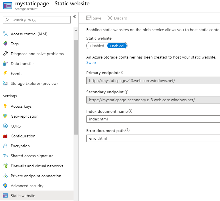Focus the sidebar Search box
Screen dimensions: 220x201
(37, 20)
